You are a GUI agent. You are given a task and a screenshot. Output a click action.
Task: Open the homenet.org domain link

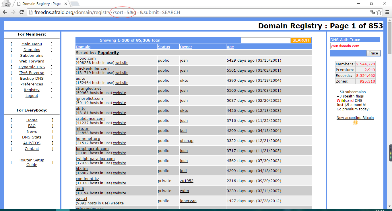(x=88, y=139)
